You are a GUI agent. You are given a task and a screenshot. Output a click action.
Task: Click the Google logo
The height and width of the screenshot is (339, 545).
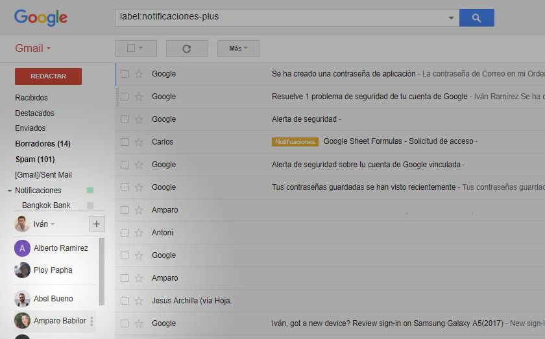(41, 18)
